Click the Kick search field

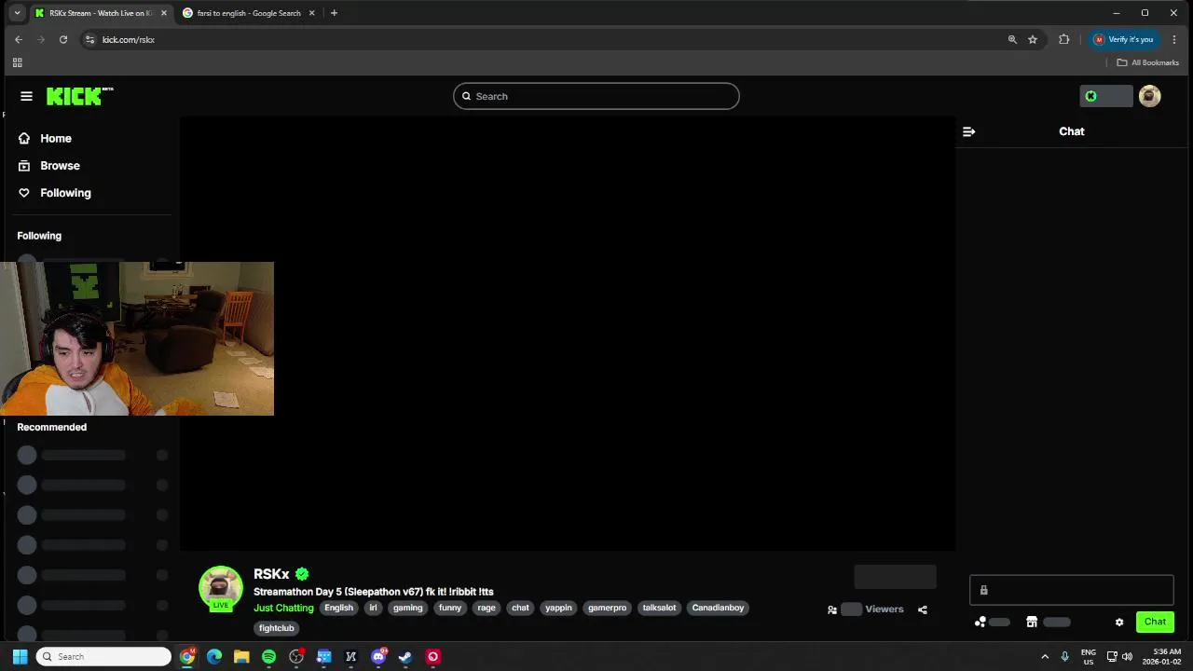click(596, 96)
